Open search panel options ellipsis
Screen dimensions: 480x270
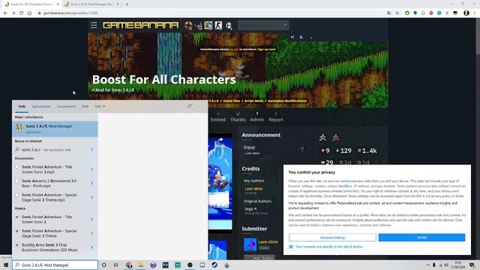pos(200,106)
